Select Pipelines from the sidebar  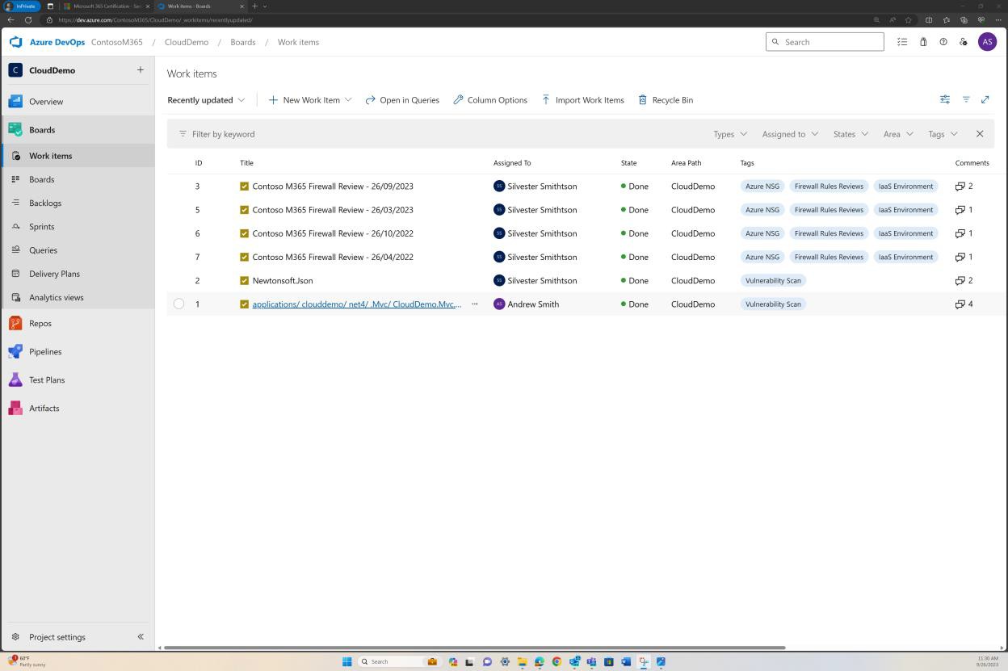coord(44,351)
